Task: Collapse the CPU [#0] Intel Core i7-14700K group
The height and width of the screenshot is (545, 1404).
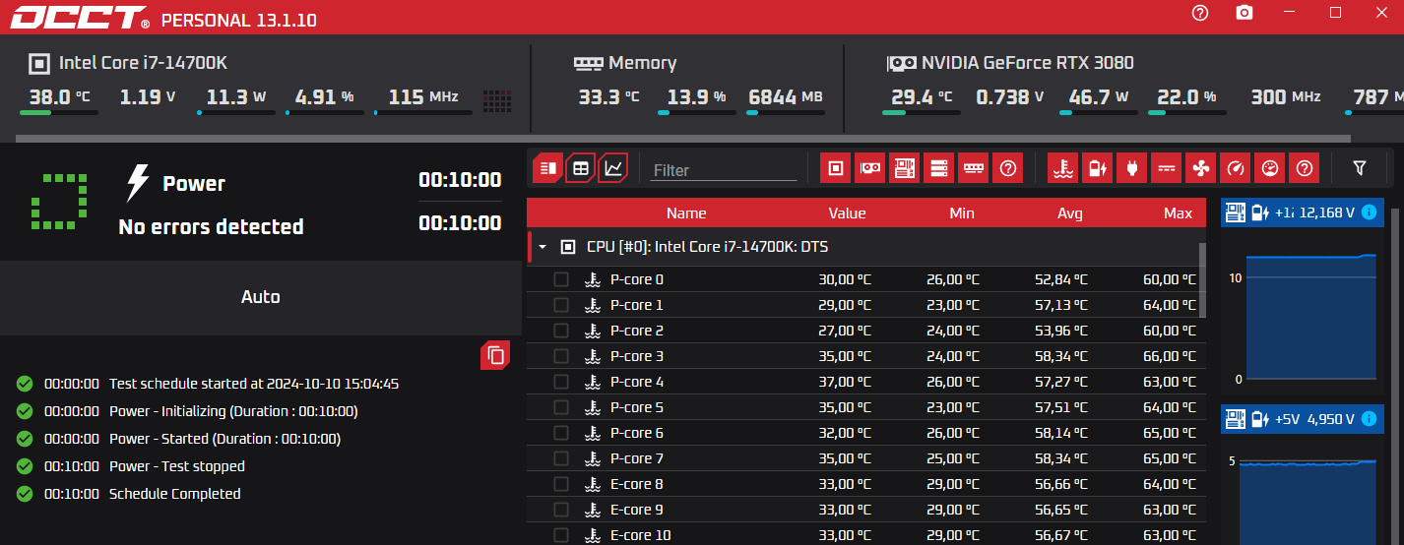Action: click(x=542, y=247)
